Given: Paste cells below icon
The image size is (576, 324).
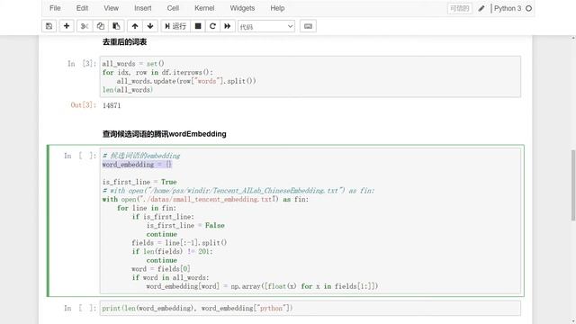Looking at the screenshot, I should 116,26.
